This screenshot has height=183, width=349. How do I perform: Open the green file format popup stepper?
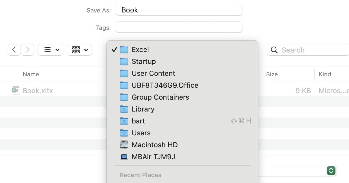coord(331,171)
